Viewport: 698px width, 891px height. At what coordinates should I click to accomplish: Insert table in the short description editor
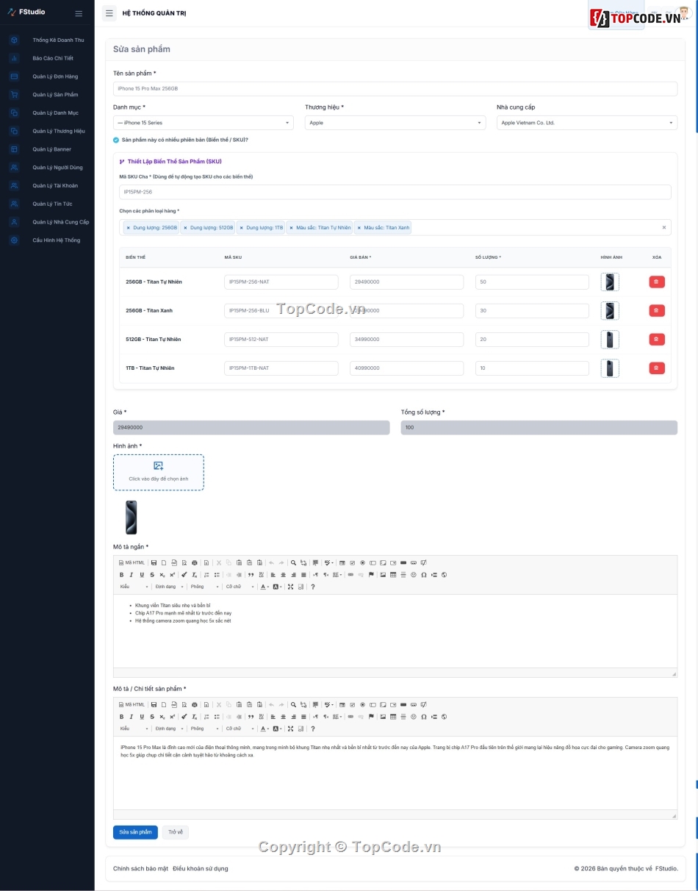click(x=393, y=575)
